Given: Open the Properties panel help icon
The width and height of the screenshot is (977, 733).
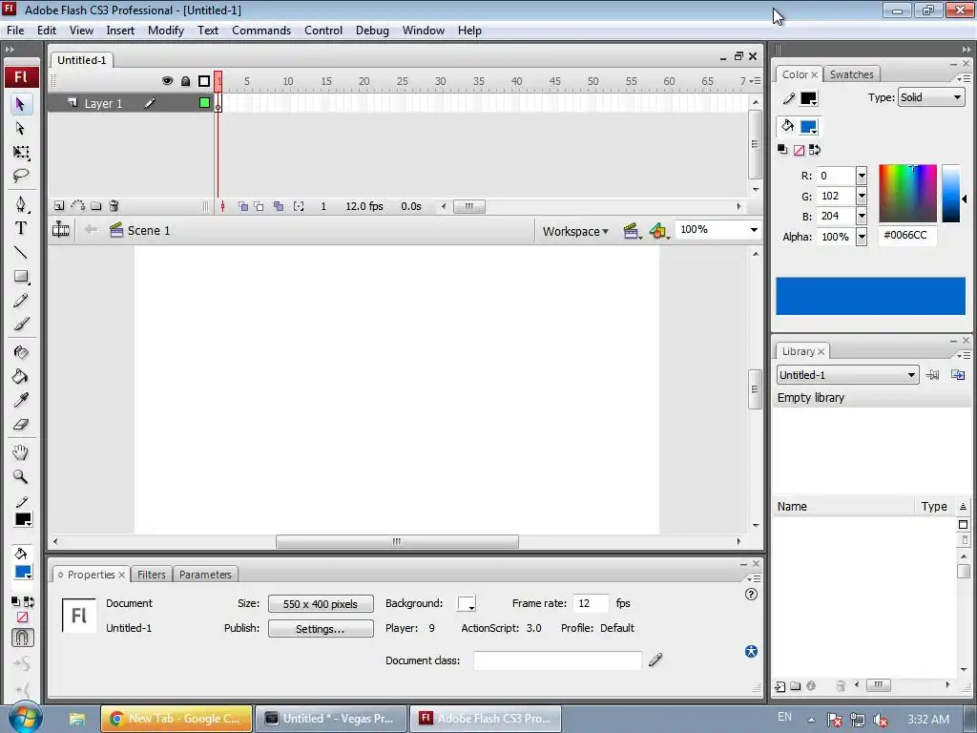Looking at the screenshot, I should [x=751, y=594].
